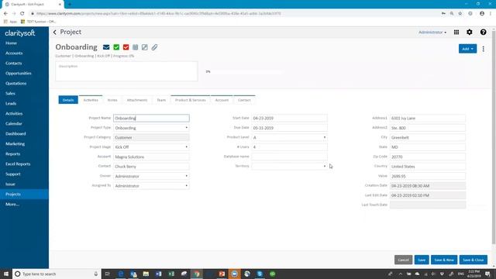Go back using the arrow beside Project

55,32
